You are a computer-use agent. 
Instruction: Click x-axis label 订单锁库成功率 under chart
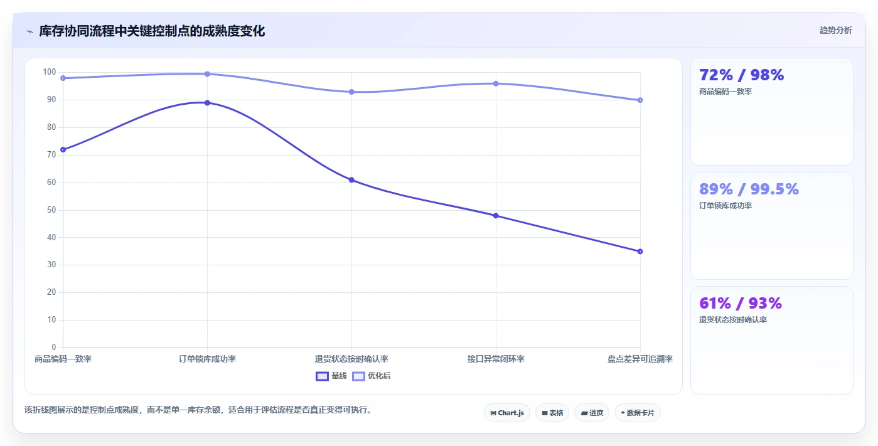coord(207,359)
